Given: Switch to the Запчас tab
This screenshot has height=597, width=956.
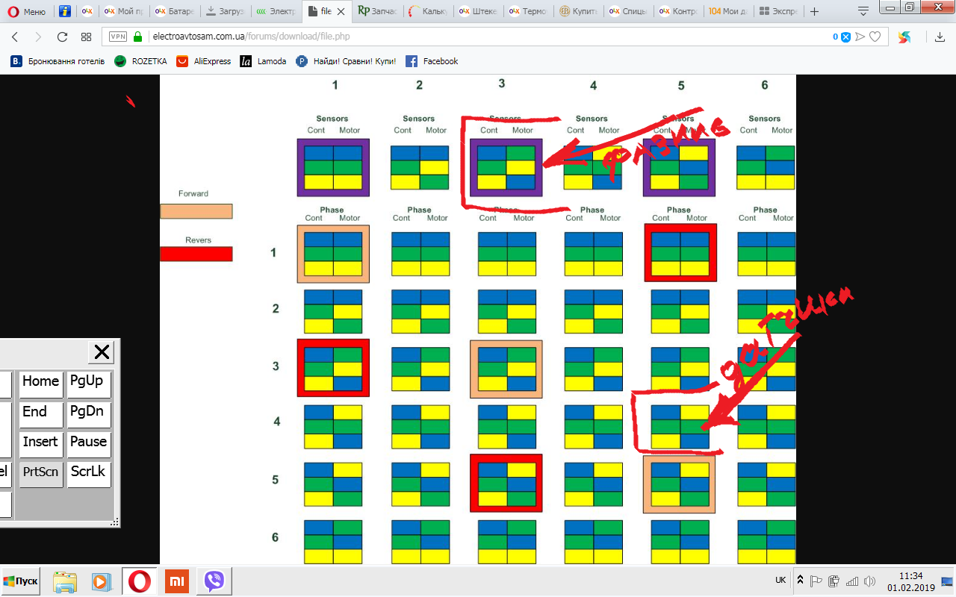Looking at the screenshot, I should pyautogui.click(x=379, y=11).
